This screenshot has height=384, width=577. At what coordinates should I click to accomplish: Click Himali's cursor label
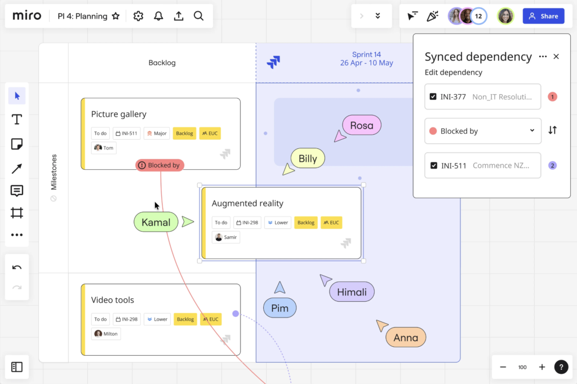(x=352, y=292)
